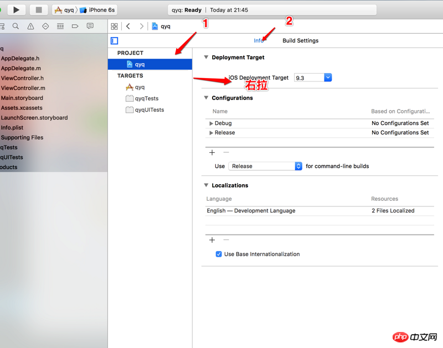Switch to the Build Settings tab
Image resolution: width=443 pixels, height=348 pixels.
tap(300, 40)
